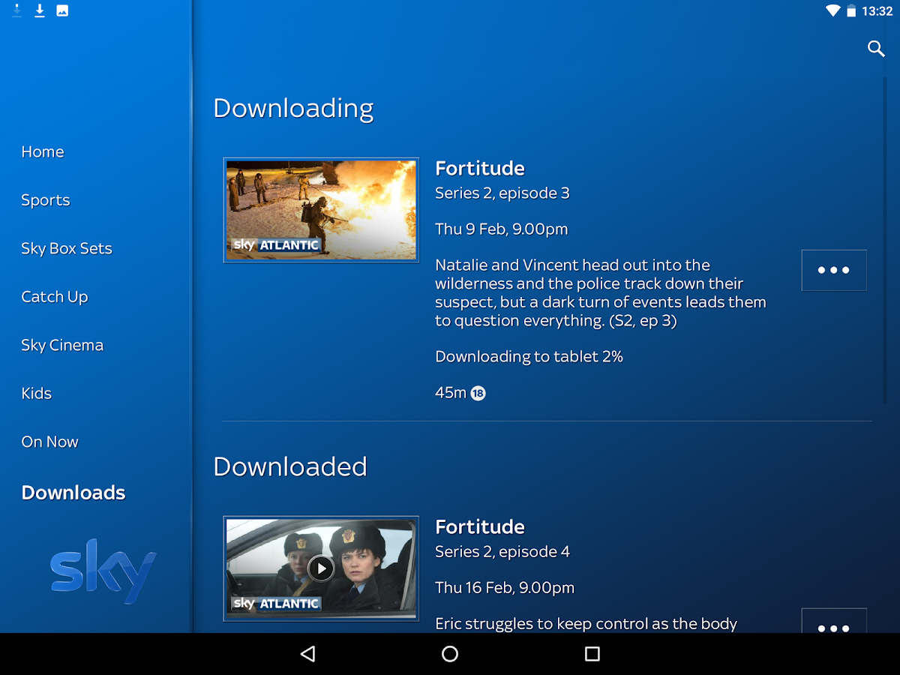Open options menu for Fortitude episode 3
Image resolution: width=900 pixels, height=675 pixels.
pos(834,270)
